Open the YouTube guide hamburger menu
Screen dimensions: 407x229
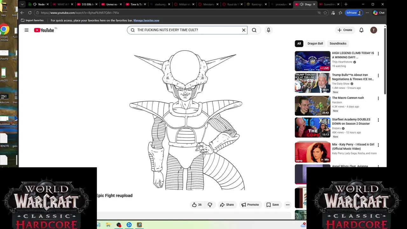point(26,30)
